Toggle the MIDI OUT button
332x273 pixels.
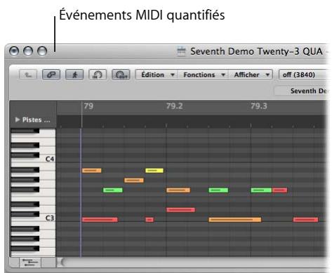coord(121,75)
